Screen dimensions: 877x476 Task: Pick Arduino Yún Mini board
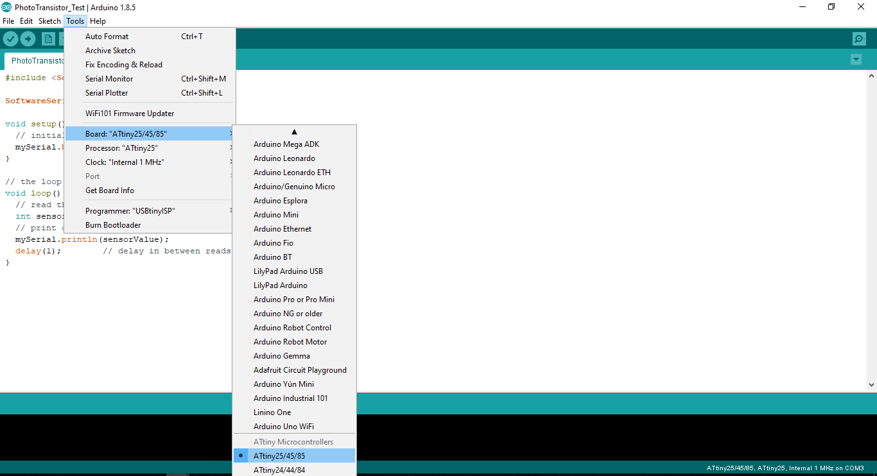tap(294, 384)
